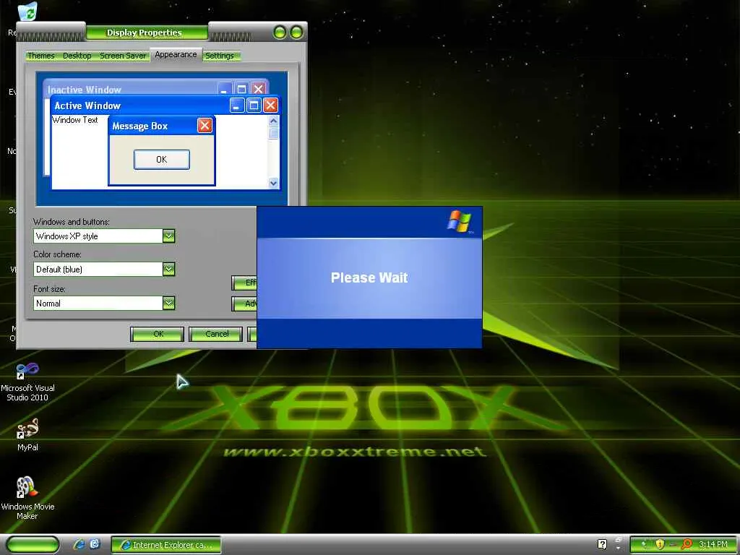
Task: Open the Recycle Bin desktop icon
Action: click(27, 12)
